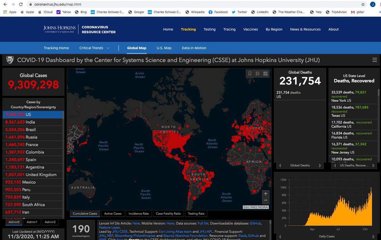Select the United Kingdom row in cases list

(x=33, y=174)
